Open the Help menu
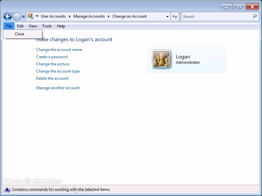The height and width of the screenshot is (196, 262). click(x=61, y=26)
